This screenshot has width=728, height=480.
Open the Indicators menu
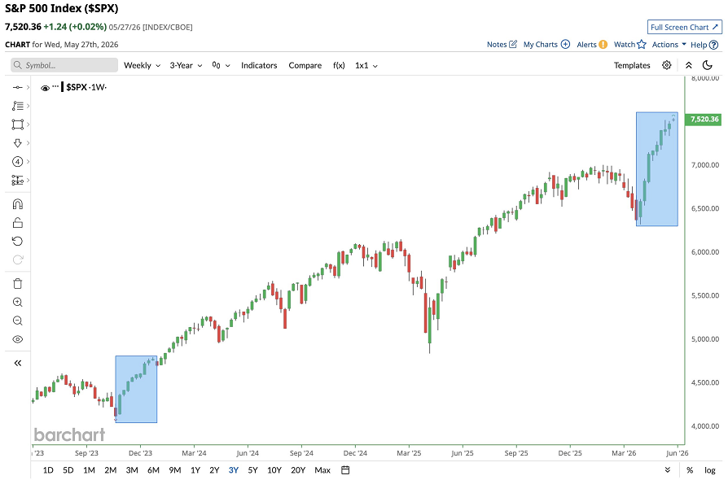point(259,65)
